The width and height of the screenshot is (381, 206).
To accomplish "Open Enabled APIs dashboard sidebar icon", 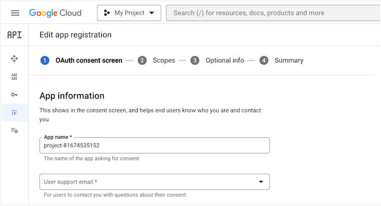I will point(15,58).
